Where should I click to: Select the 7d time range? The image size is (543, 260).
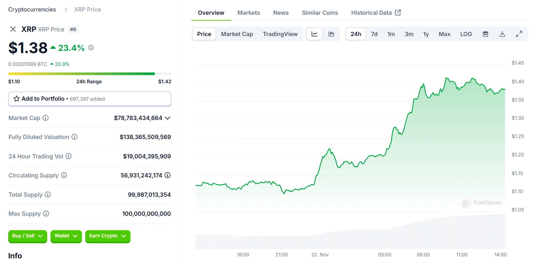click(374, 34)
